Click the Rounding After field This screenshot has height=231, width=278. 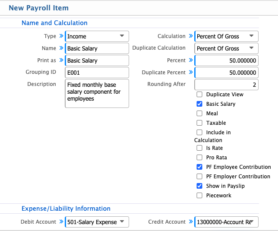click(227, 85)
